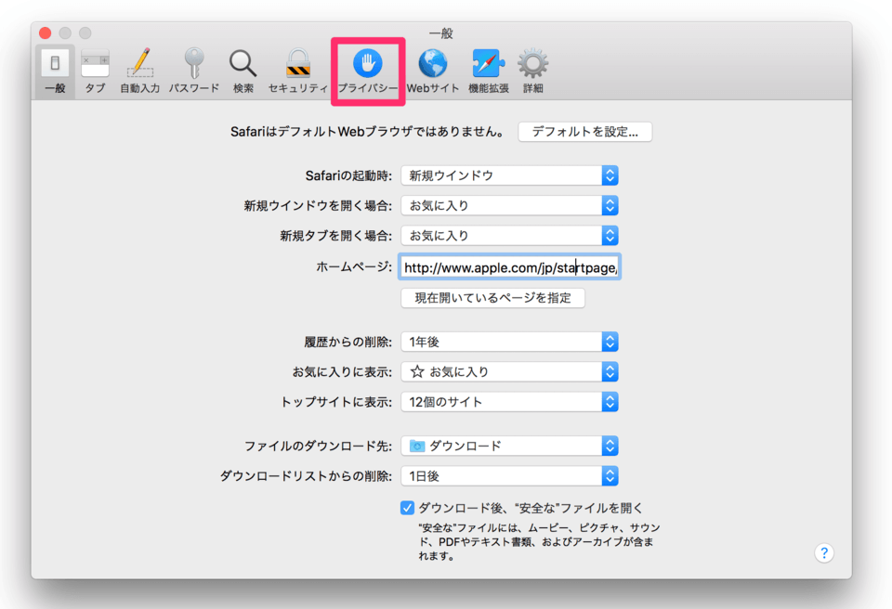892x609 pixels.
Task: Expand the Safariの起動時 dropdown
Action: (509, 175)
